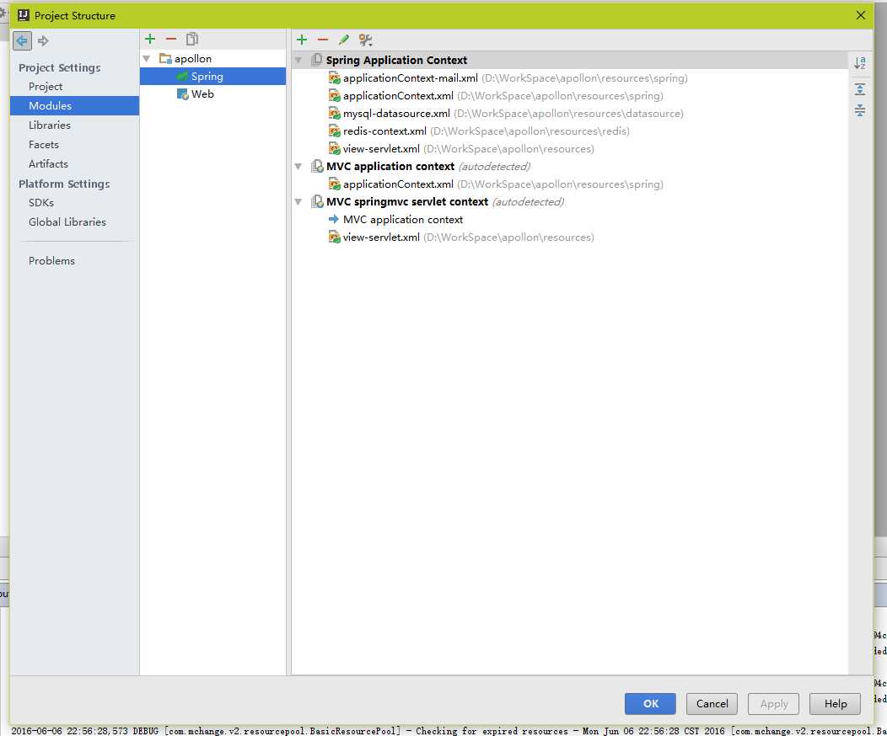
Task: Close the Project Structure dialog
Action: click(x=860, y=15)
